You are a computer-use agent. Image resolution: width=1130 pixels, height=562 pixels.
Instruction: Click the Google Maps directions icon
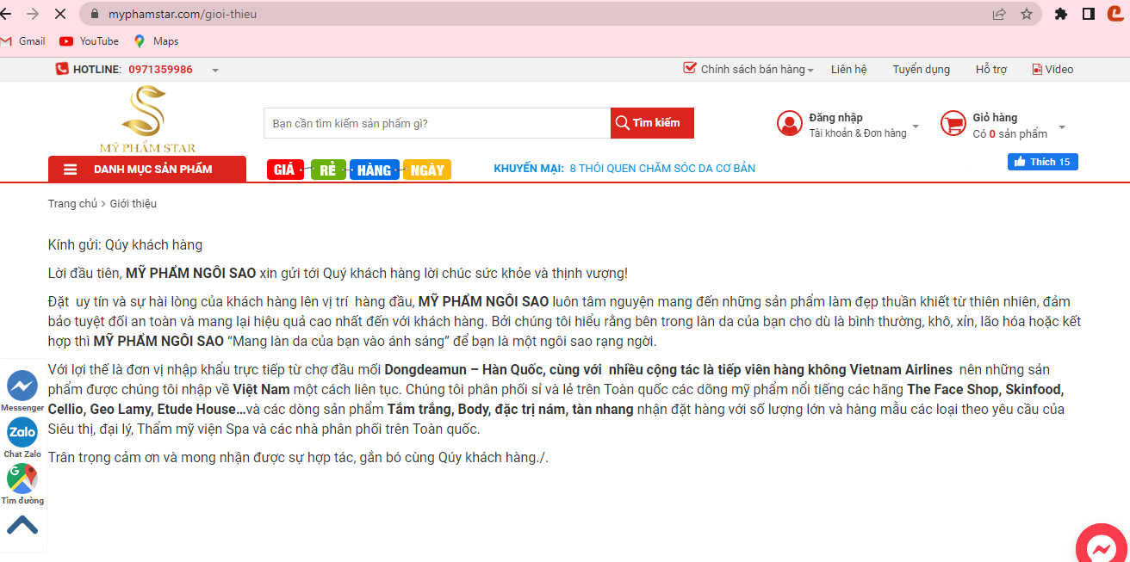pos(22,479)
